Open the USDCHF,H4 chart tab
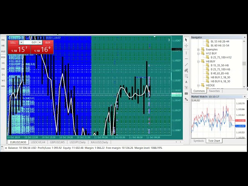Viewport: 248px width, 186px height. pyautogui.click(x=38, y=142)
